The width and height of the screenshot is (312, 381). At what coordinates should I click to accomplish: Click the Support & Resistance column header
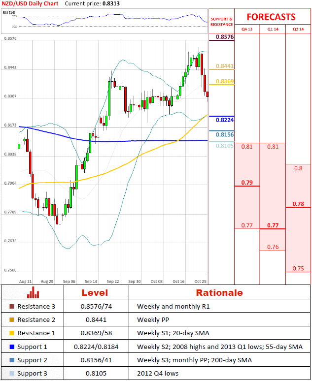click(221, 22)
